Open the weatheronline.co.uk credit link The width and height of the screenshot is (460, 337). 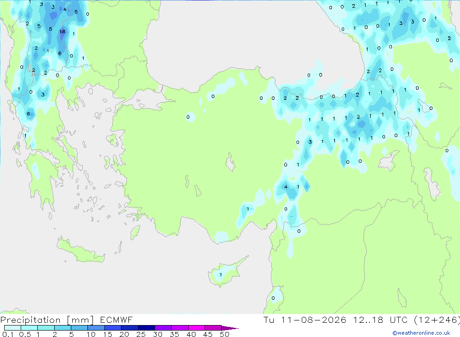coord(421,333)
